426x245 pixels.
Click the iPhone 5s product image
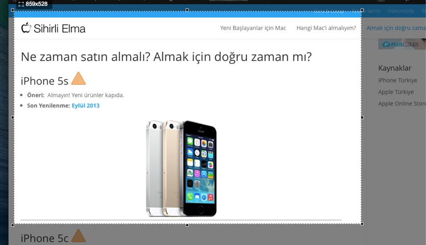coord(181,168)
